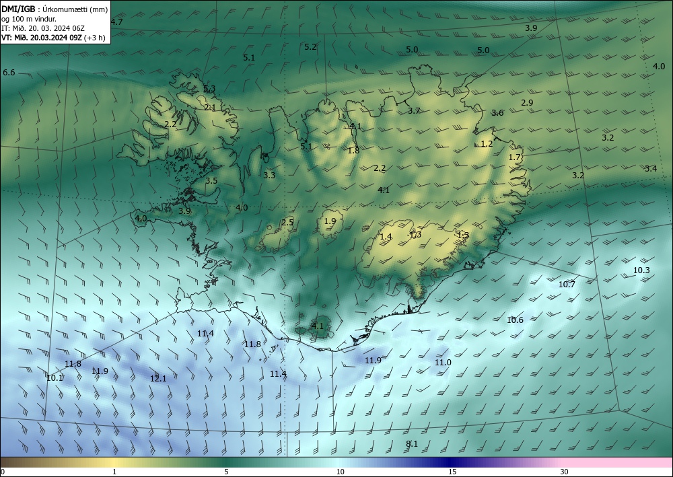Click the 1 tick on the color scale

click(x=114, y=472)
